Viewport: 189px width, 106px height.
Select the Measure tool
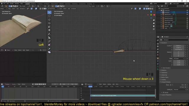(49, 37)
